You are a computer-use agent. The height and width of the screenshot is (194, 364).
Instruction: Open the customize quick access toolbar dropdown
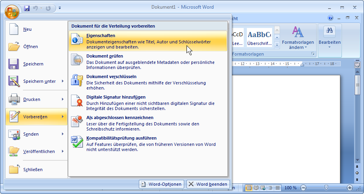60,7
